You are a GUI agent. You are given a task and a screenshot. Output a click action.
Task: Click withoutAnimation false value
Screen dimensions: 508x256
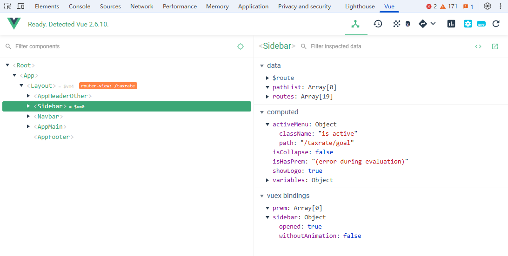click(352, 236)
